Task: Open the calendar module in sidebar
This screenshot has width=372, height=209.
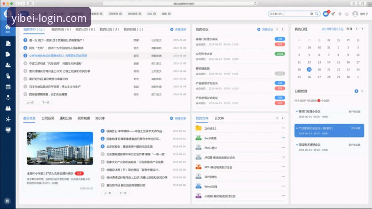Action: (8, 87)
